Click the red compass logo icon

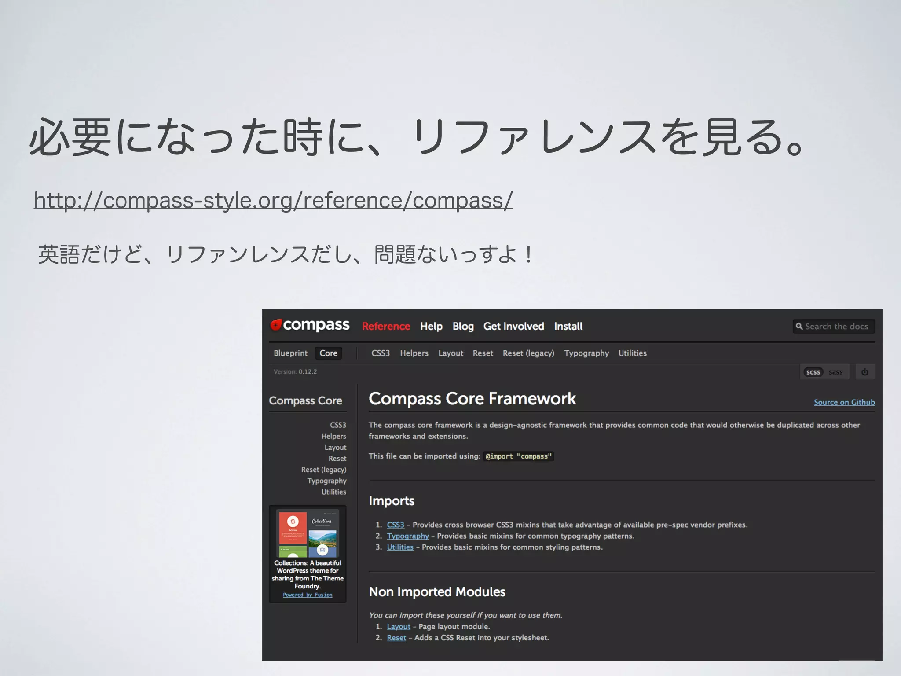(x=276, y=325)
